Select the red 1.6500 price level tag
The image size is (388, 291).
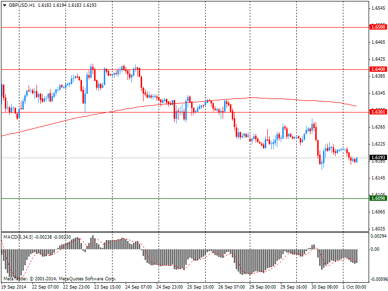(x=378, y=27)
